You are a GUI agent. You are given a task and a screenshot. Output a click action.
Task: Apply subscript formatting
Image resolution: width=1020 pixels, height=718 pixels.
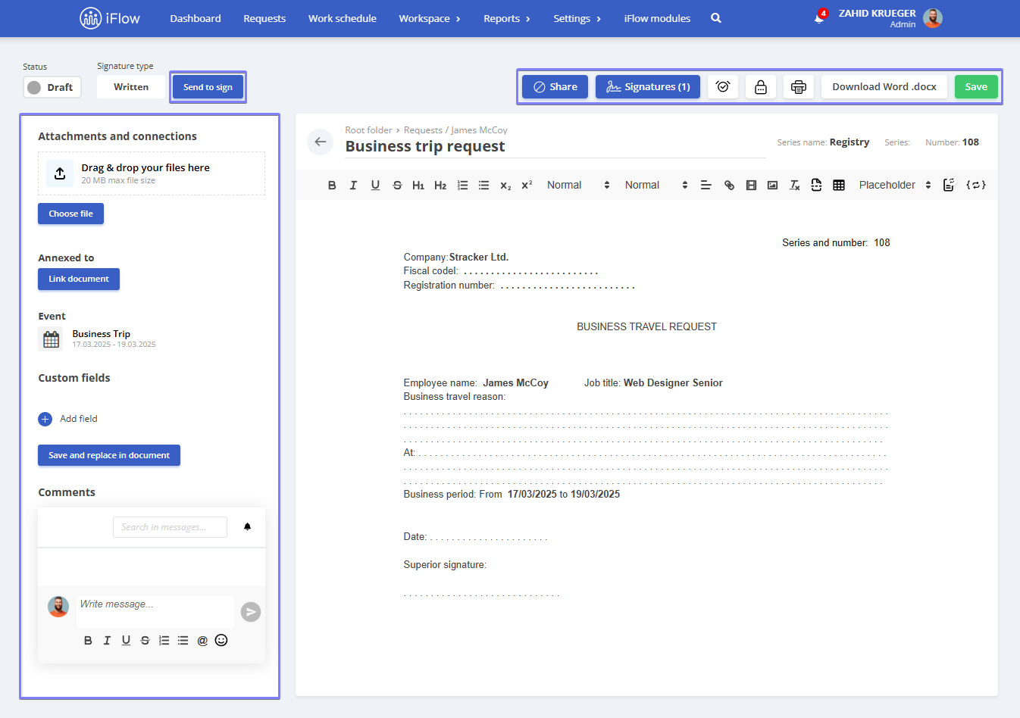click(505, 185)
